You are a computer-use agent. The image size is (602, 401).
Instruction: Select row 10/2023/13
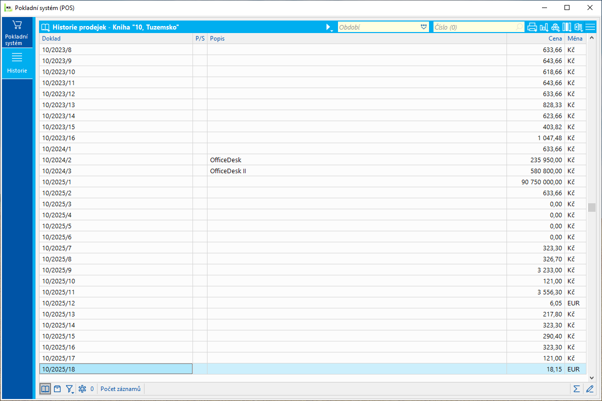click(312, 105)
